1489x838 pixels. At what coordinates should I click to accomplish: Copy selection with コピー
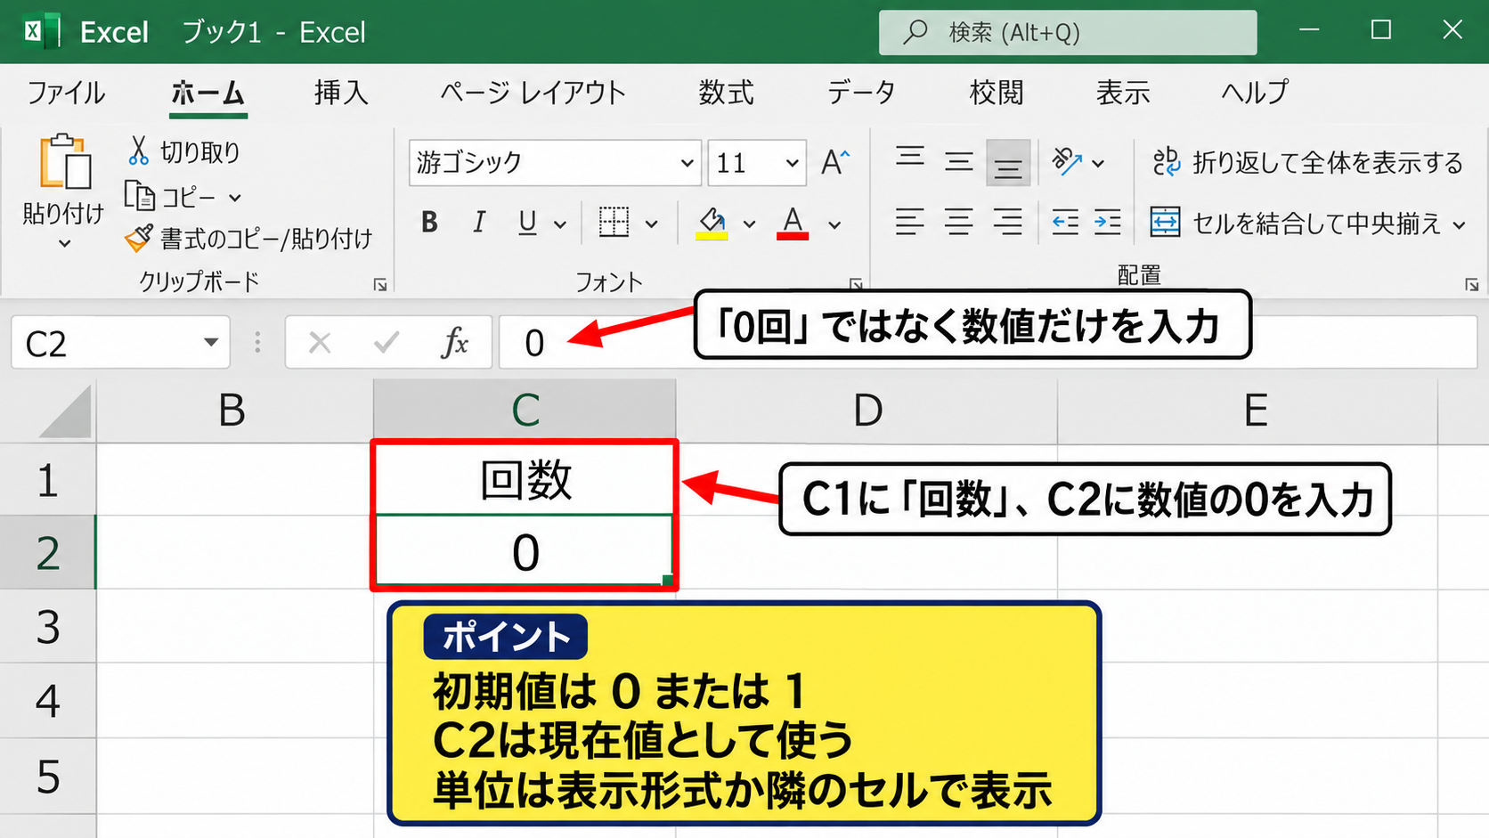pos(171,197)
